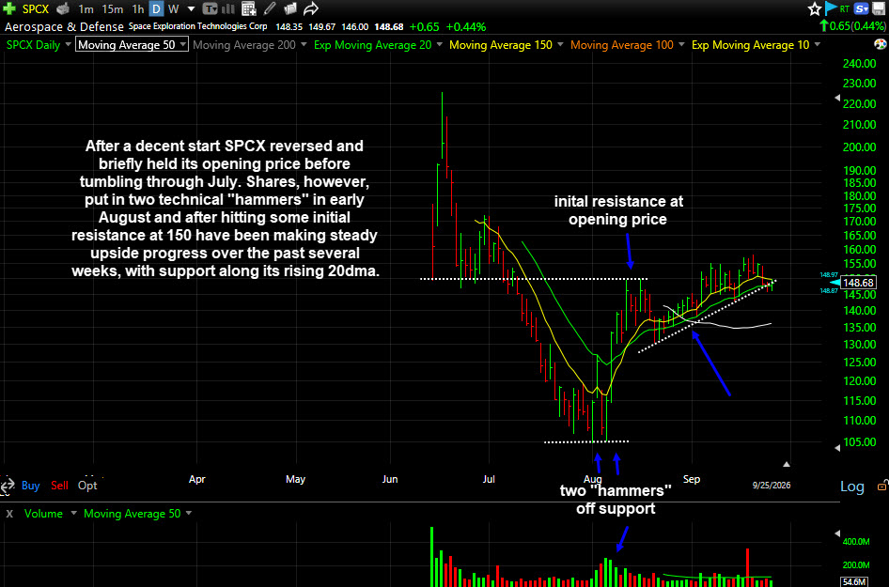Click the Sell button
Viewport: 889px width, 587px height.
[x=59, y=486]
